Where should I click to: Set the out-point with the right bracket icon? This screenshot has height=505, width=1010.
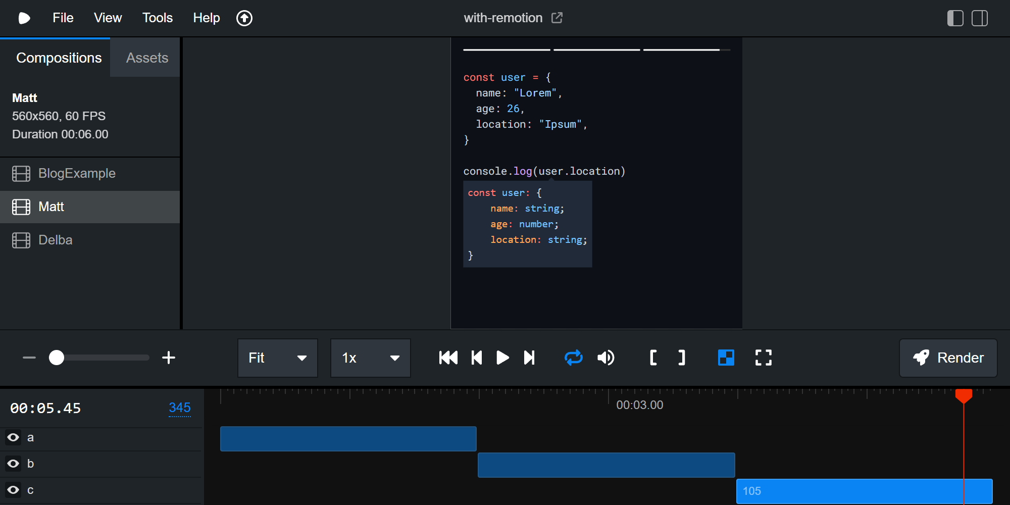[681, 358]
